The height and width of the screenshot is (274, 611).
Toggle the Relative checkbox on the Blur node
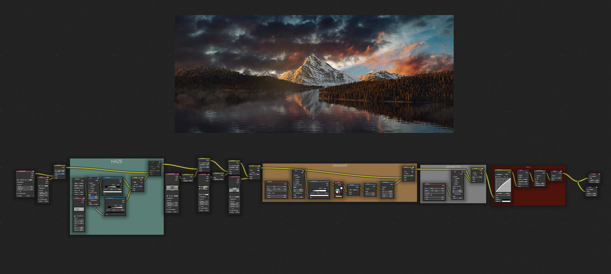pyautogui.click(x=454, y=184)
